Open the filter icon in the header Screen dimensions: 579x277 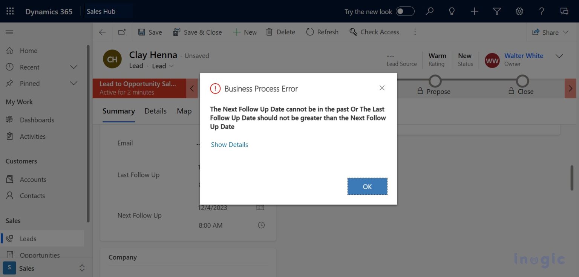click(x=496, y=11)
